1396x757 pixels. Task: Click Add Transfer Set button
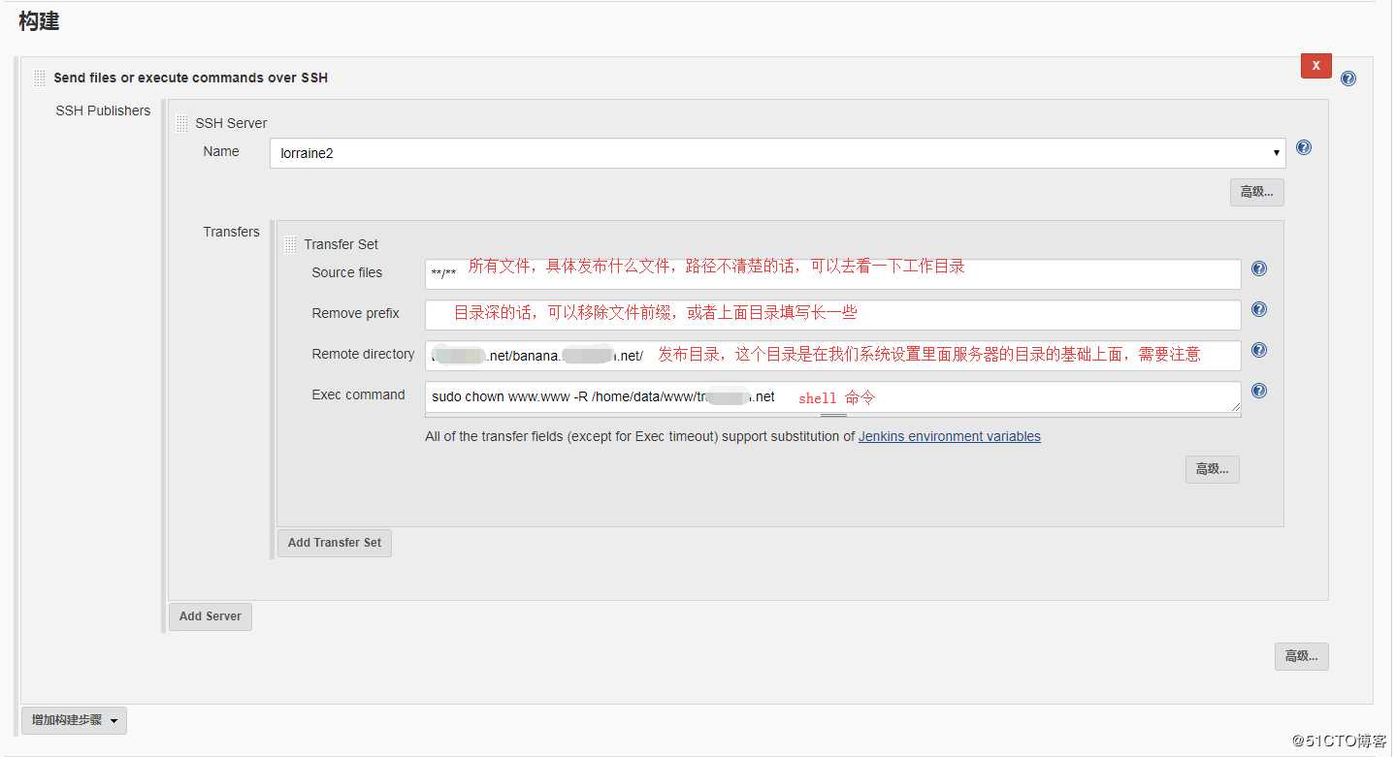pos(335,543)
